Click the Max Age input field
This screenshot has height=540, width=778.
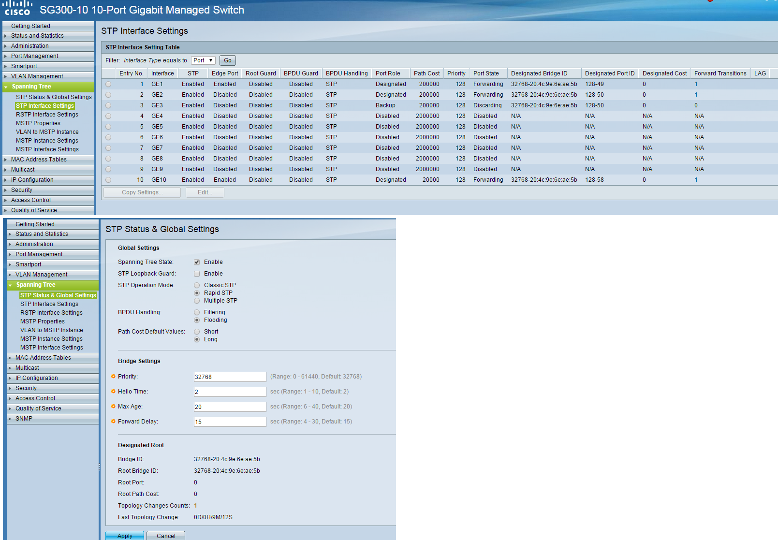click(x=230, y=407)
